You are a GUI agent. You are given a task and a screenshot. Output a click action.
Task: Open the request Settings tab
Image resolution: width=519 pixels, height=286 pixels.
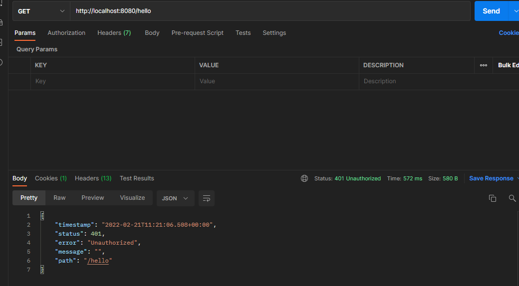274,33
